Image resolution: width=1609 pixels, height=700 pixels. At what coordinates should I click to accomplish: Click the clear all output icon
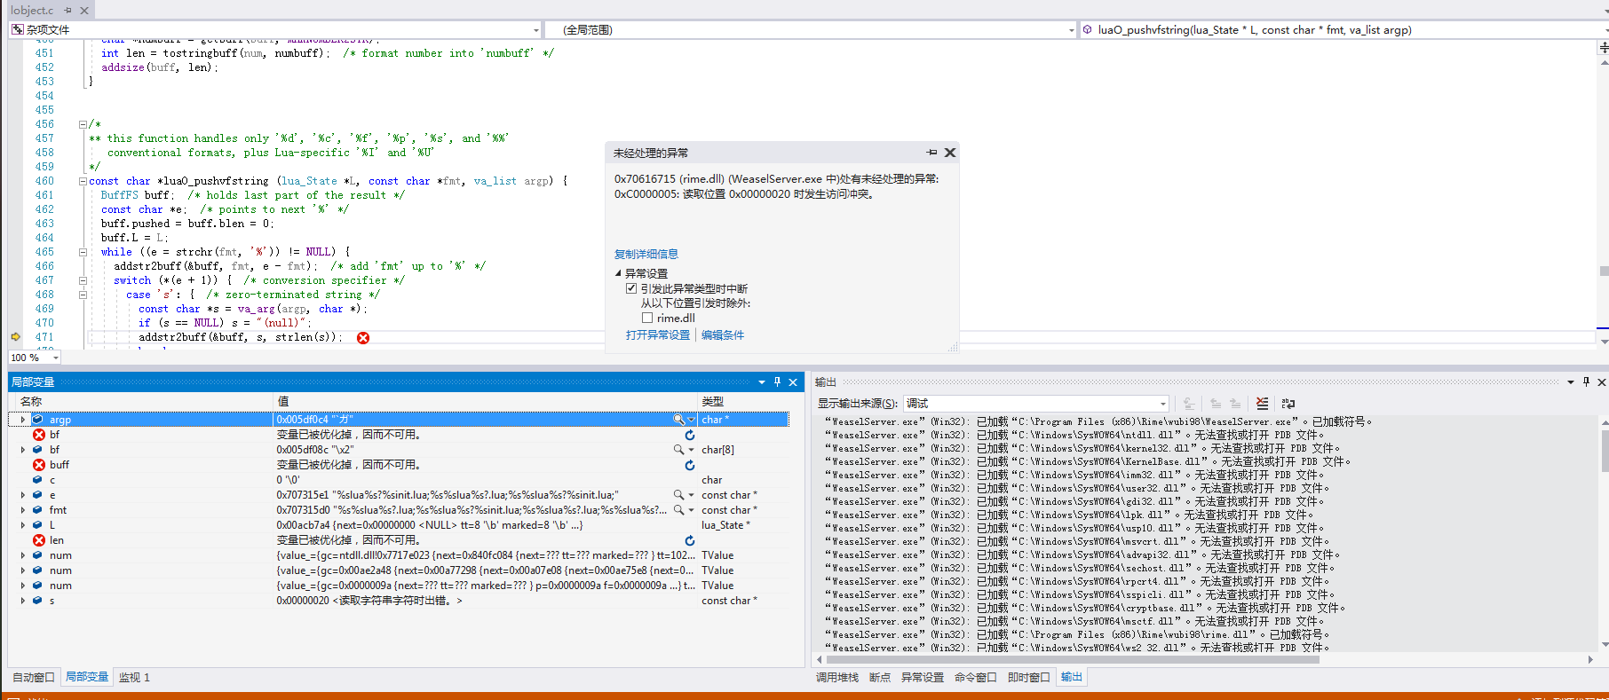coord(1262,404)
